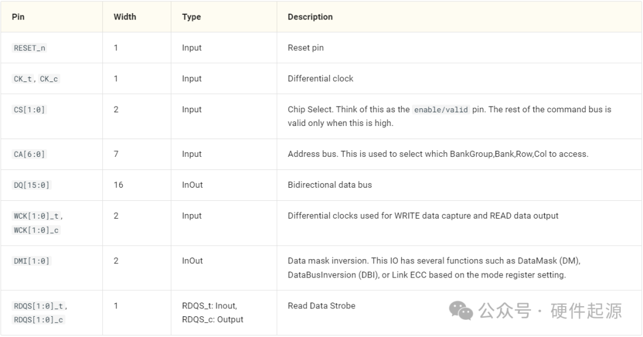This screenshot has height=337, width=643.
Task: Select the RESET_n pin label
Action: (x=30, y=48)
